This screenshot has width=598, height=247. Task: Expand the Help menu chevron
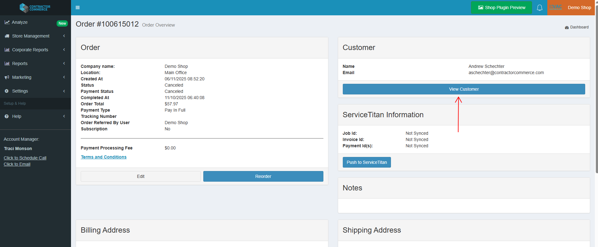pos(64,116)
